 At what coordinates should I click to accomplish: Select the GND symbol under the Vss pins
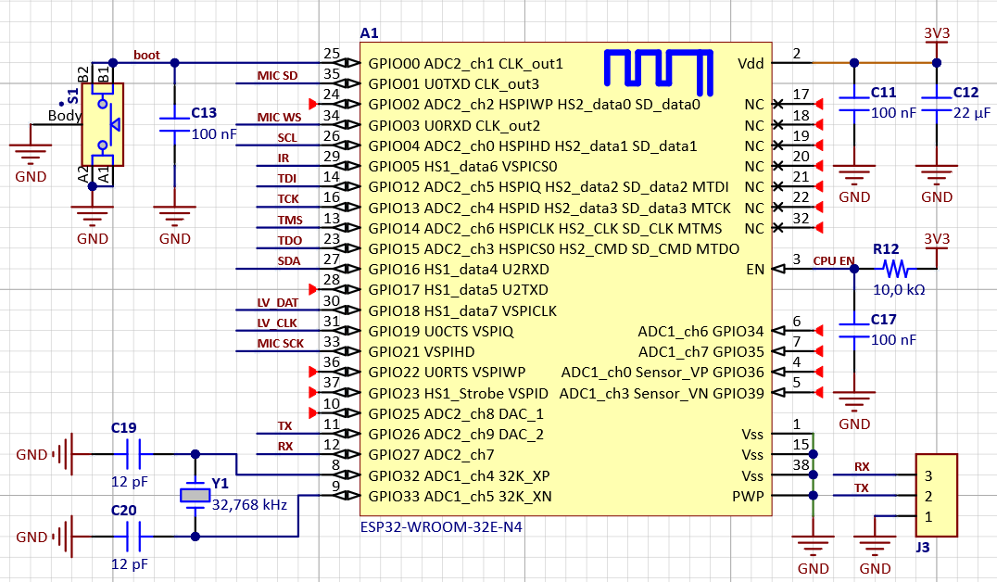click(814, 547)
